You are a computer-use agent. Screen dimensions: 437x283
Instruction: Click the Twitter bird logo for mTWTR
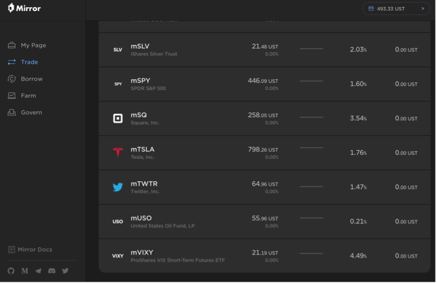click(x=118, y=187)
